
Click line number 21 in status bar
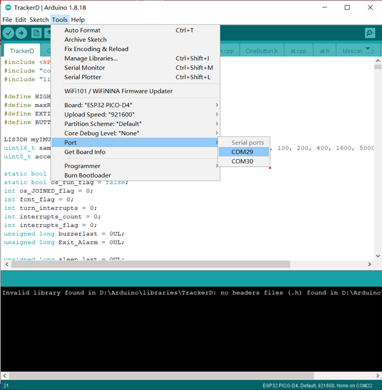[6, 386]
